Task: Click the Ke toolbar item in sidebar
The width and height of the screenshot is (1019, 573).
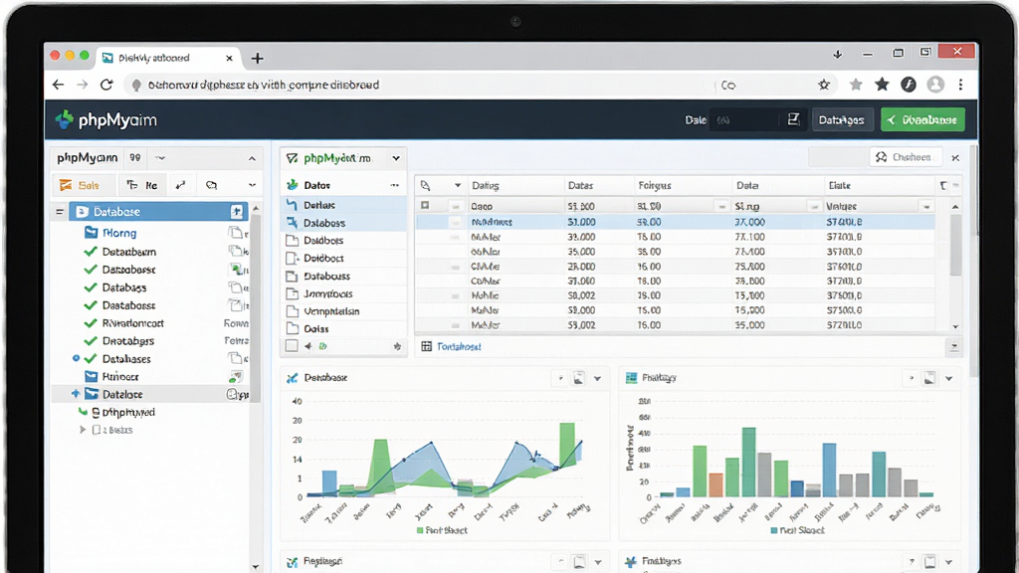Action: pos(142,185)
